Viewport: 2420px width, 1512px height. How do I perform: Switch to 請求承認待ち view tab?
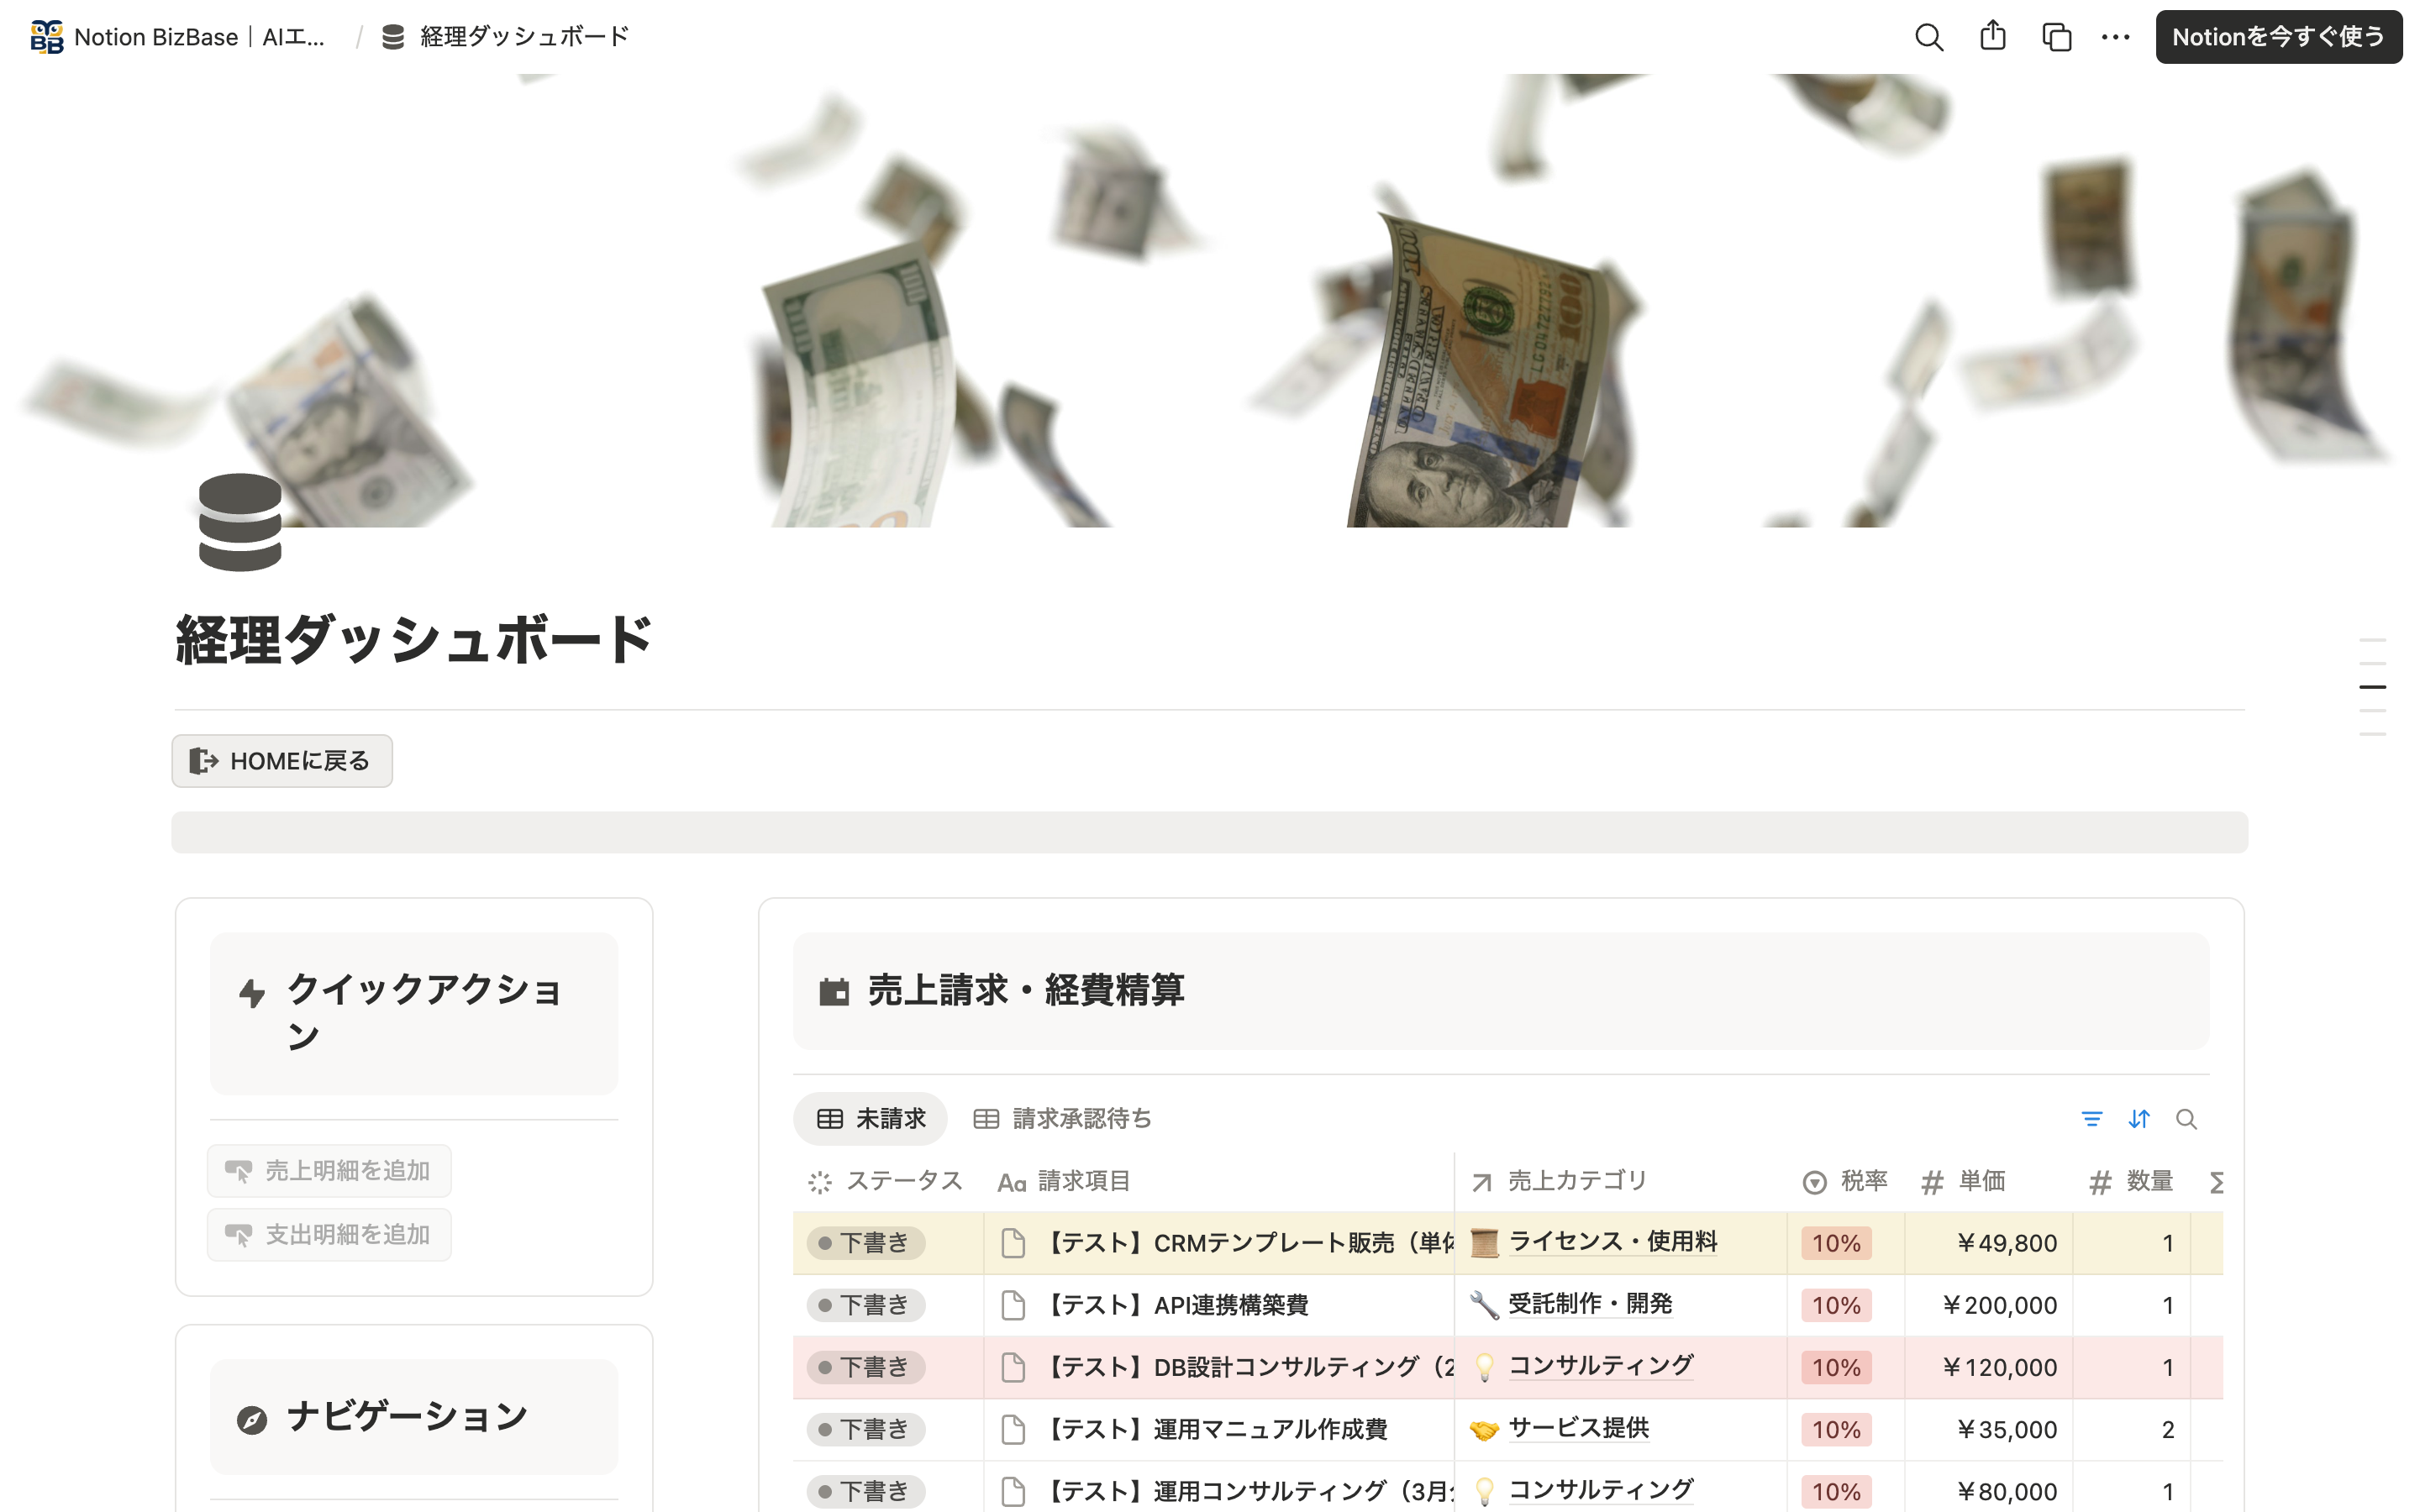click(x=1062, y=1119)
